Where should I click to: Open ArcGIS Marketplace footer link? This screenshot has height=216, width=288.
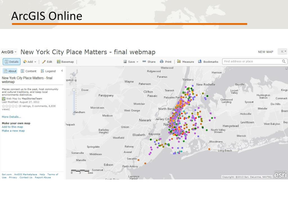coord(26,174)
